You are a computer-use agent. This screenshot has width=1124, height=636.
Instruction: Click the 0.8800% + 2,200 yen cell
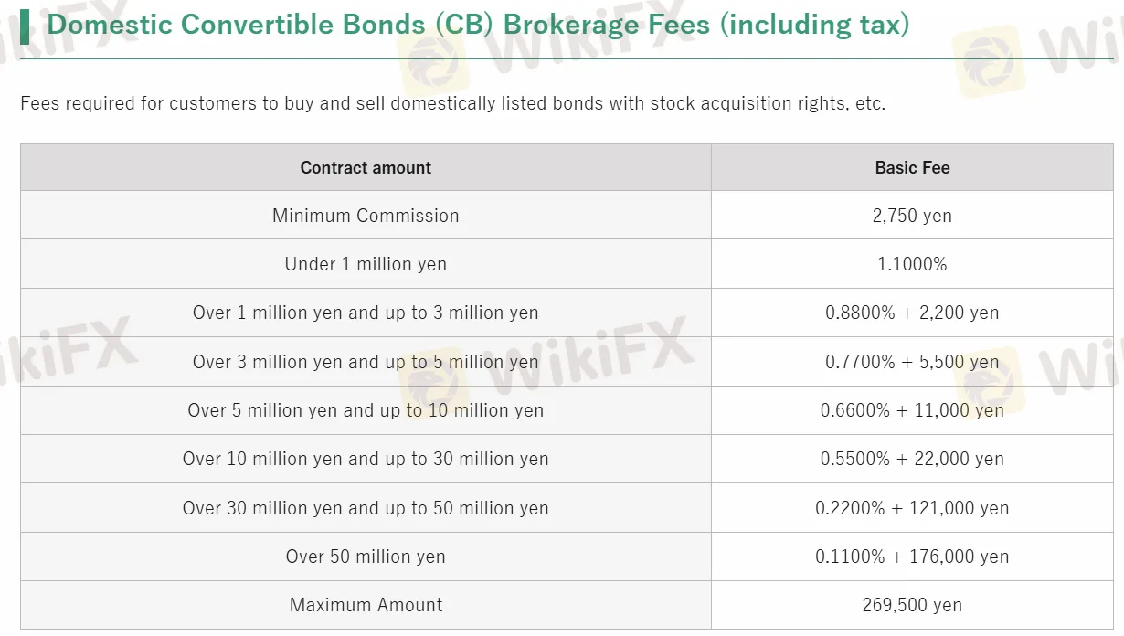[912, 313]
